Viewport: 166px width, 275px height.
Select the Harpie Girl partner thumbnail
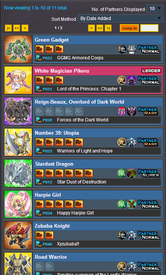coord(18,204)
